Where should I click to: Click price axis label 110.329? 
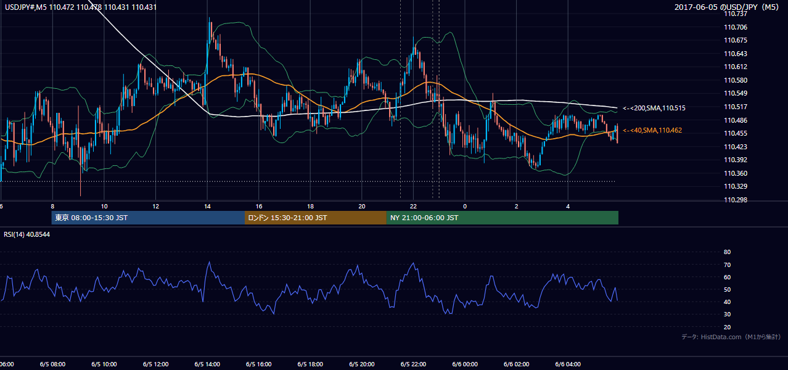point(737,186)
